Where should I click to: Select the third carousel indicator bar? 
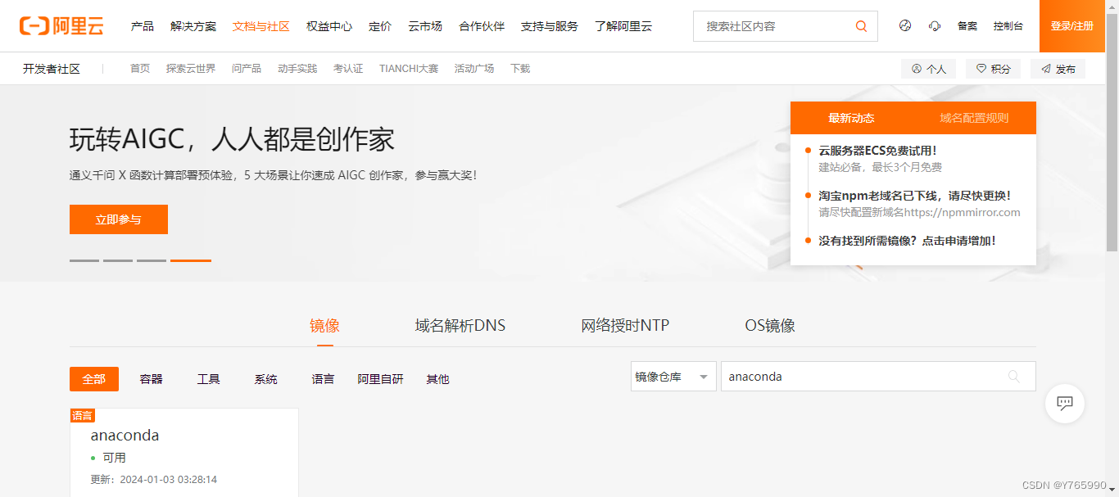point(152,260)
